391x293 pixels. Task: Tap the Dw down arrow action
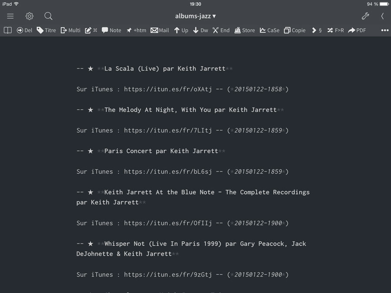[200, 30]
